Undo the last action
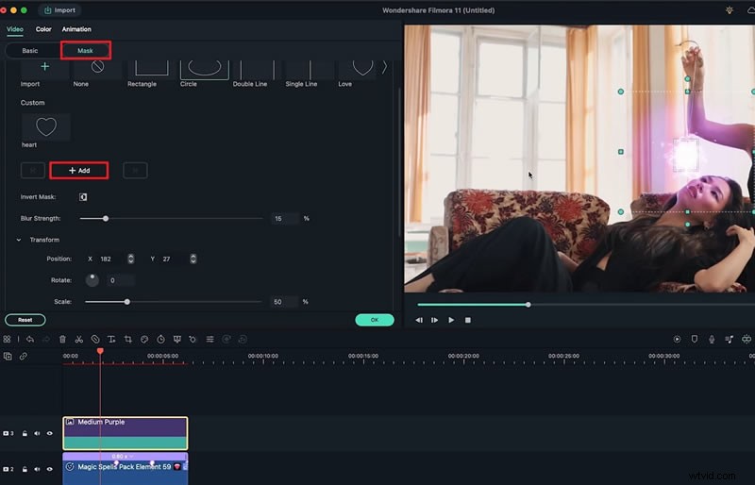Screen dimensions: 755x485 click(x=30, y=340)
